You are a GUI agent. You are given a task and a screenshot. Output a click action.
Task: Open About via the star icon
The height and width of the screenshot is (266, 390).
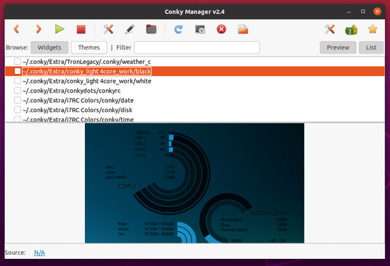coord(373,29)
